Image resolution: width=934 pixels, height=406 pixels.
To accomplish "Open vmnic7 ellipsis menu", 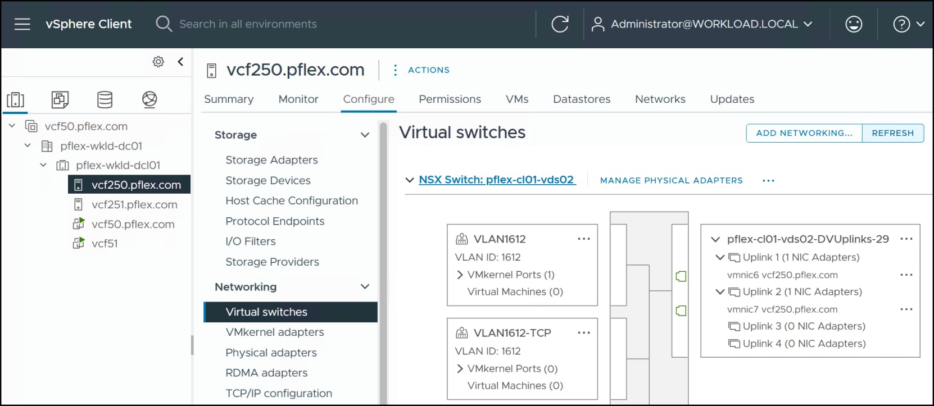I will [x=906, y=309].
